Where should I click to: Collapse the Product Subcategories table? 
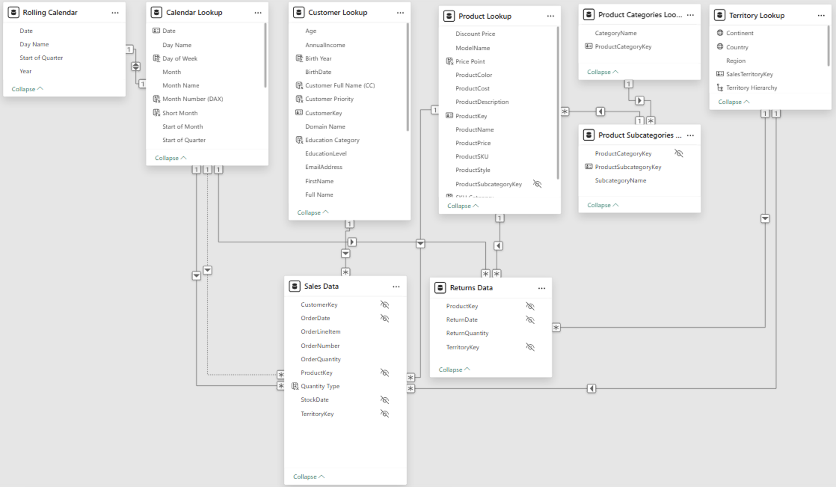[x=603, y=205]
